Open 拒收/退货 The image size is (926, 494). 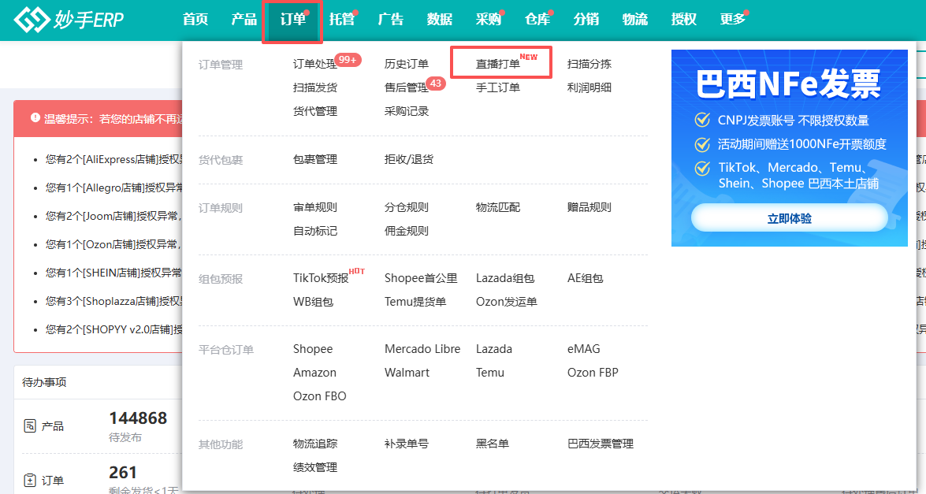tap(409, 159)
